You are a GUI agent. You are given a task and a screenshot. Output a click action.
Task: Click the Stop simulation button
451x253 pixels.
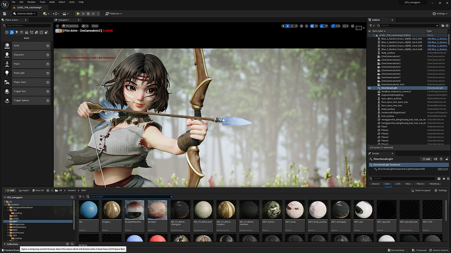(88, 14)
